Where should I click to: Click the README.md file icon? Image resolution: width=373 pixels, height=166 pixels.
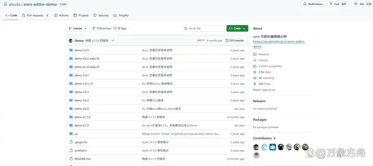[x=71, y=159]
